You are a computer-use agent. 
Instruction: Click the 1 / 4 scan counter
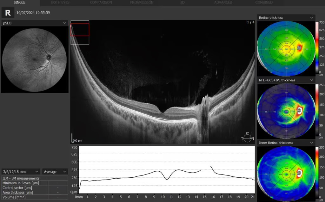pos(250,22)
